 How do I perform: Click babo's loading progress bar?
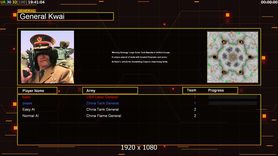pyautogui.click(x=233, y=97)
